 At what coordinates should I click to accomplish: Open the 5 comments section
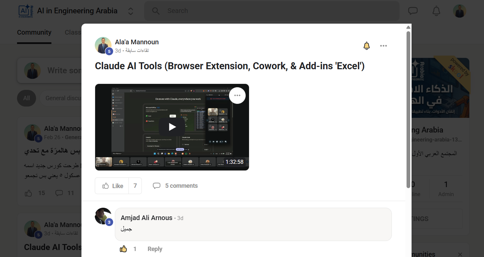click(175, 186)
